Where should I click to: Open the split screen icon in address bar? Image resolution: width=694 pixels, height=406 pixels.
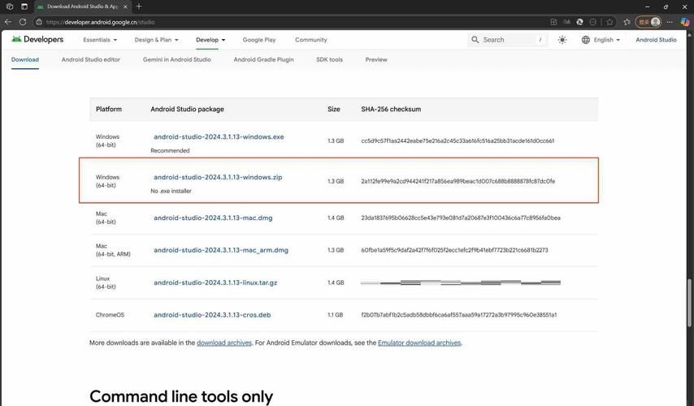pyautogui.click(x=553, y=22)
